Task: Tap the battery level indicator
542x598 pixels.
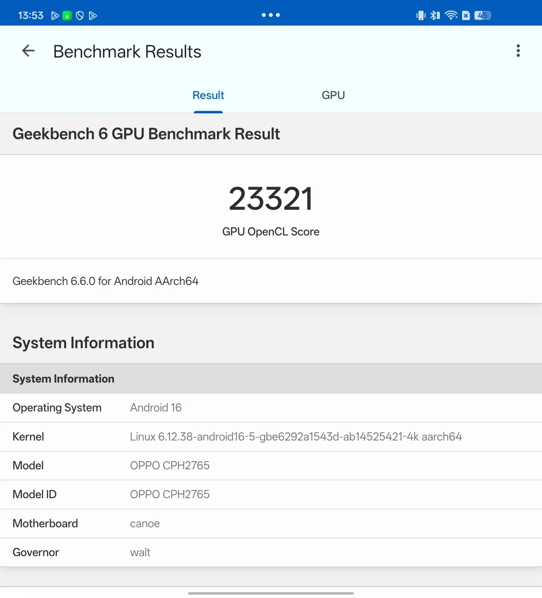Action: (x=482, y=15)
